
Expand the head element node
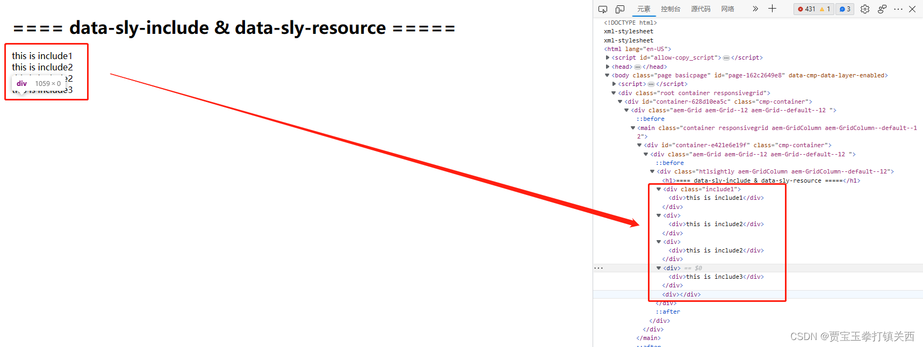(608, 67)
